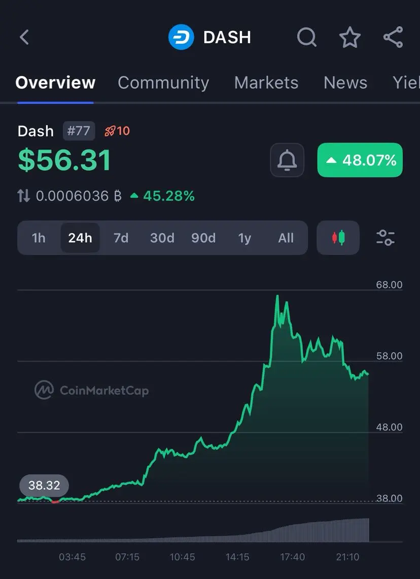The image size is (420, 579).
Task: Open search with the magnifier icon
Action: coord(307,37)
